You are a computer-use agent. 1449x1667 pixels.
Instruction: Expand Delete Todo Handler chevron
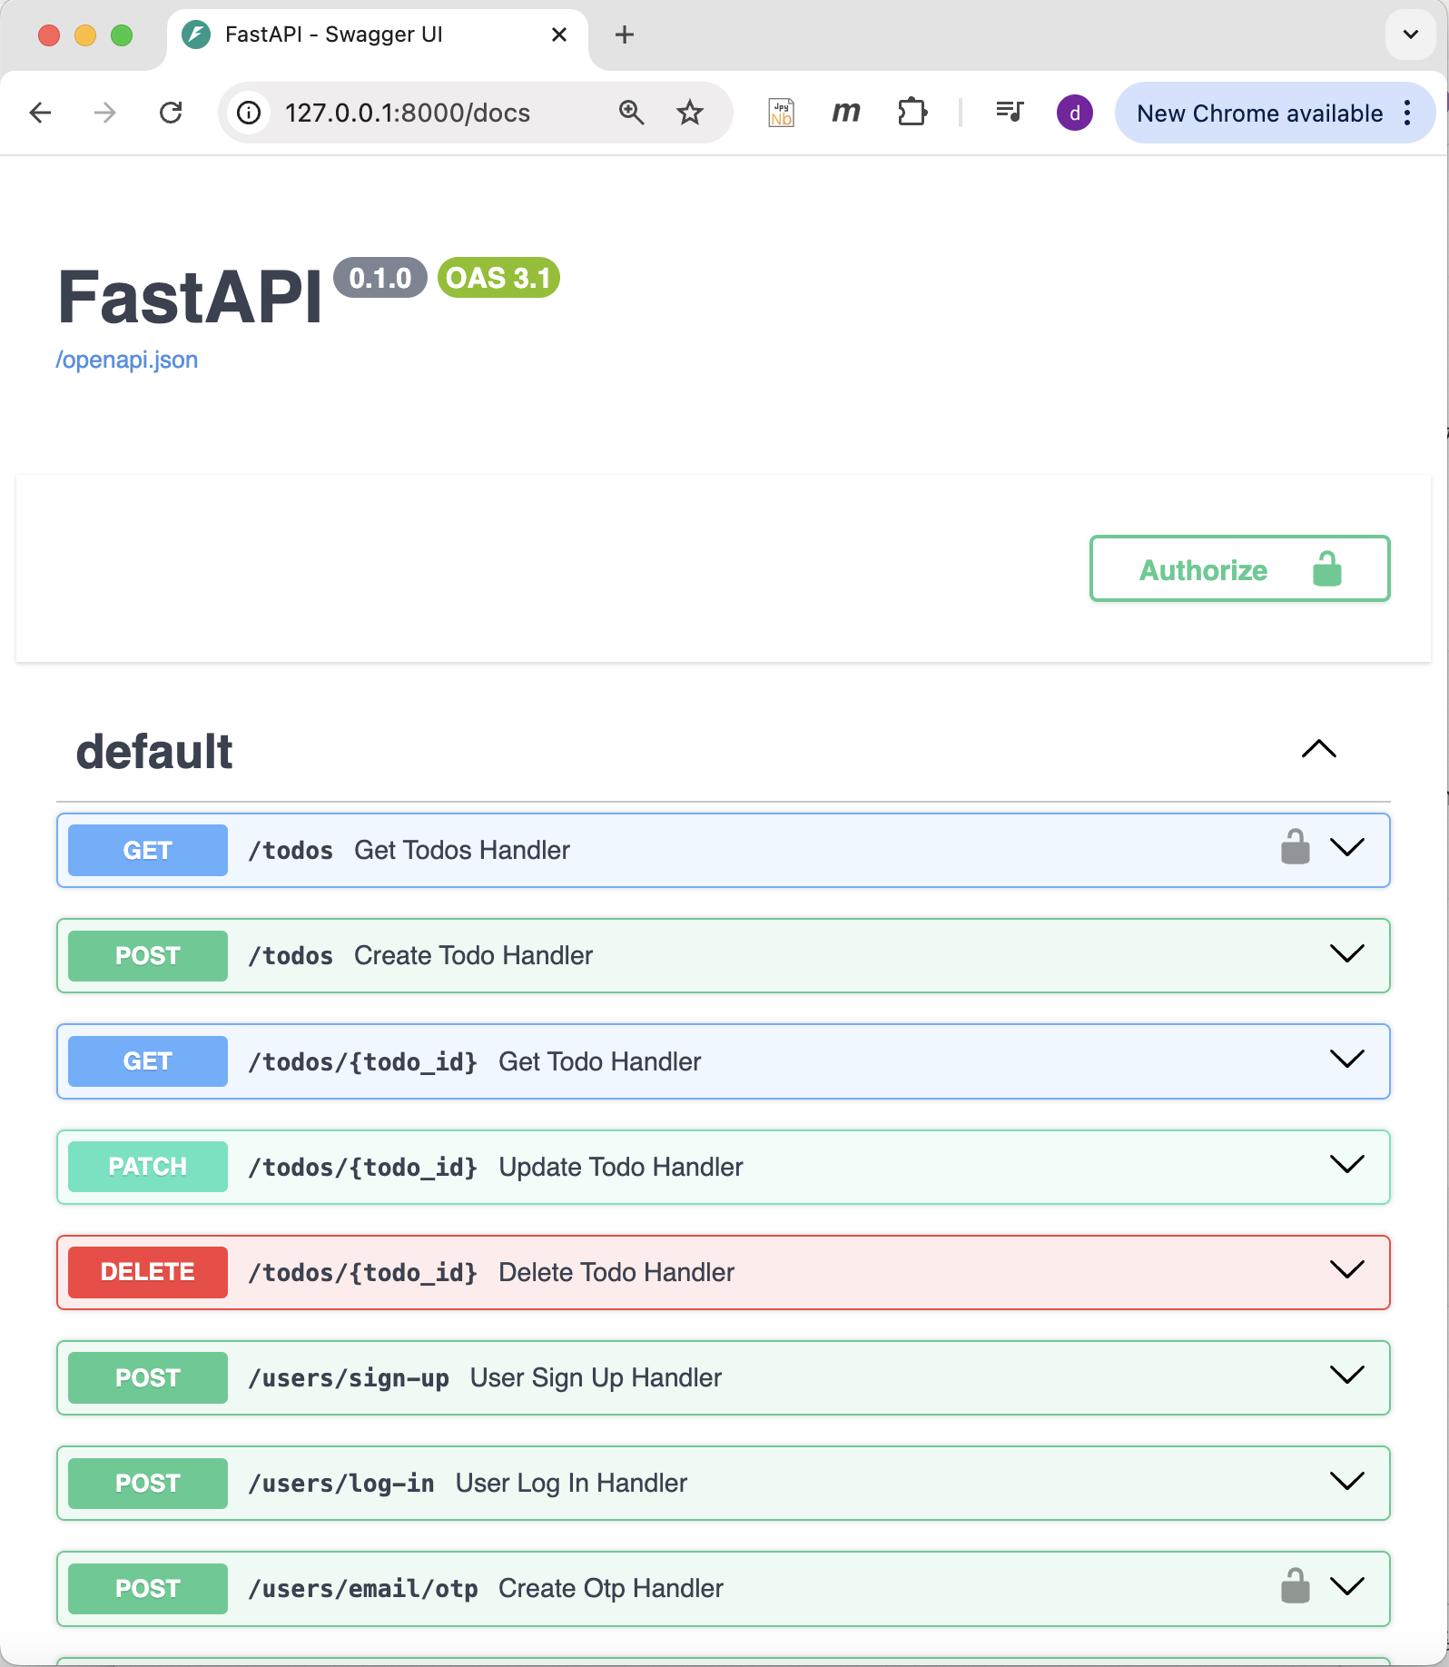point(1347,1269)
